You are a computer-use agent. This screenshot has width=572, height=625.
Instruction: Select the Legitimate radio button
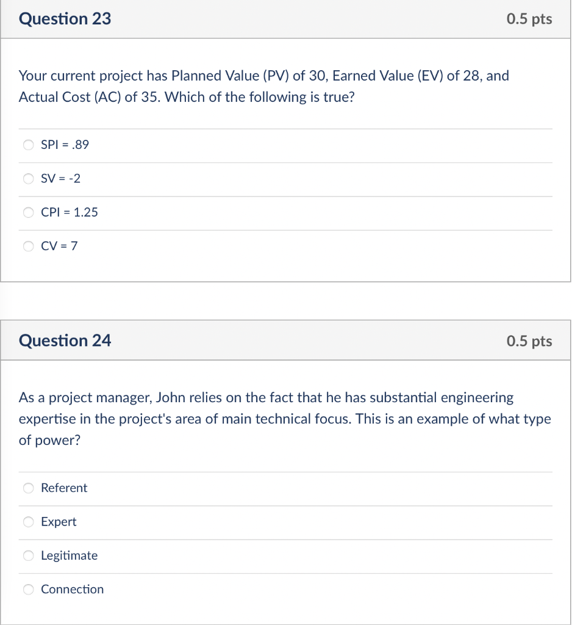point(28,555)
